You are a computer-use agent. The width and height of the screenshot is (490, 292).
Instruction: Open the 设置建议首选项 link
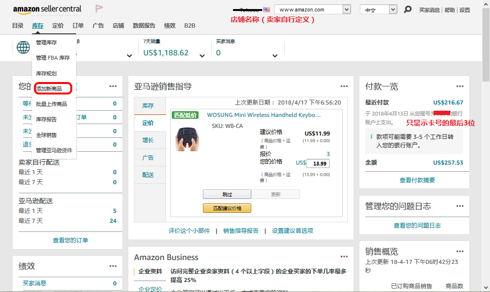pyautogui.click(x=292, y=230)
